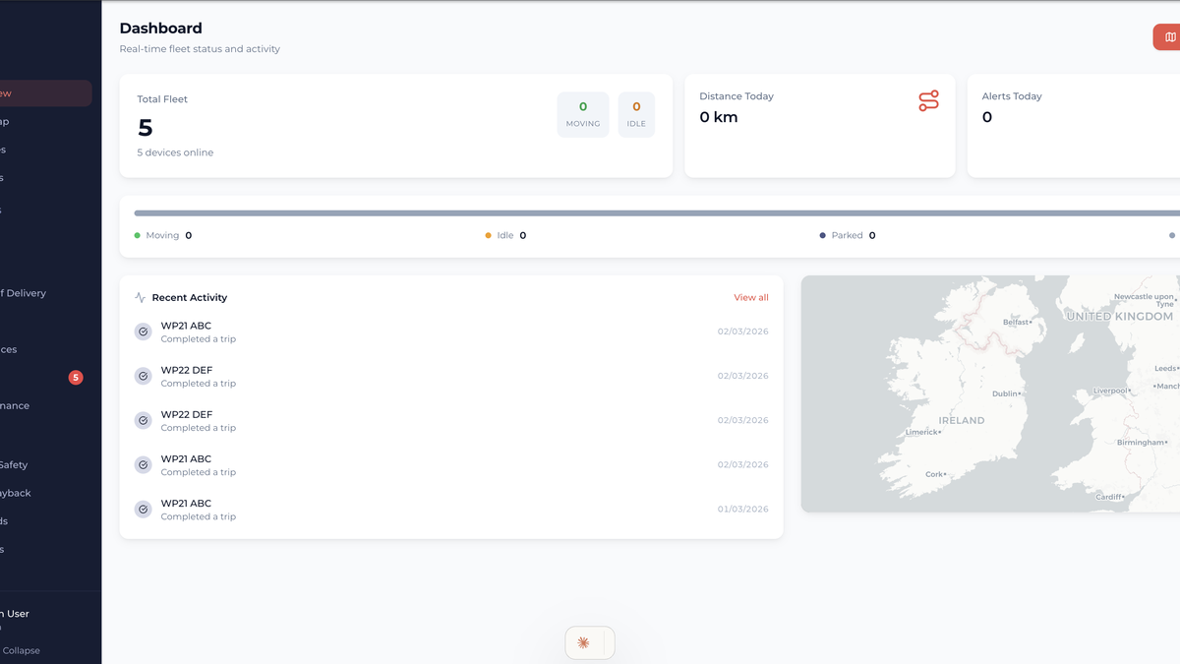Click the 01/03/2026 date in Recent Activity

(x=743, y=509)
